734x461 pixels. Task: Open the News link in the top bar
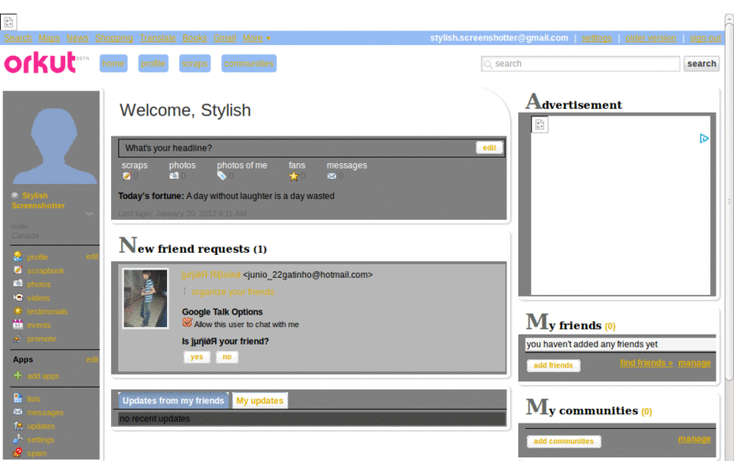tap(77, 38)
